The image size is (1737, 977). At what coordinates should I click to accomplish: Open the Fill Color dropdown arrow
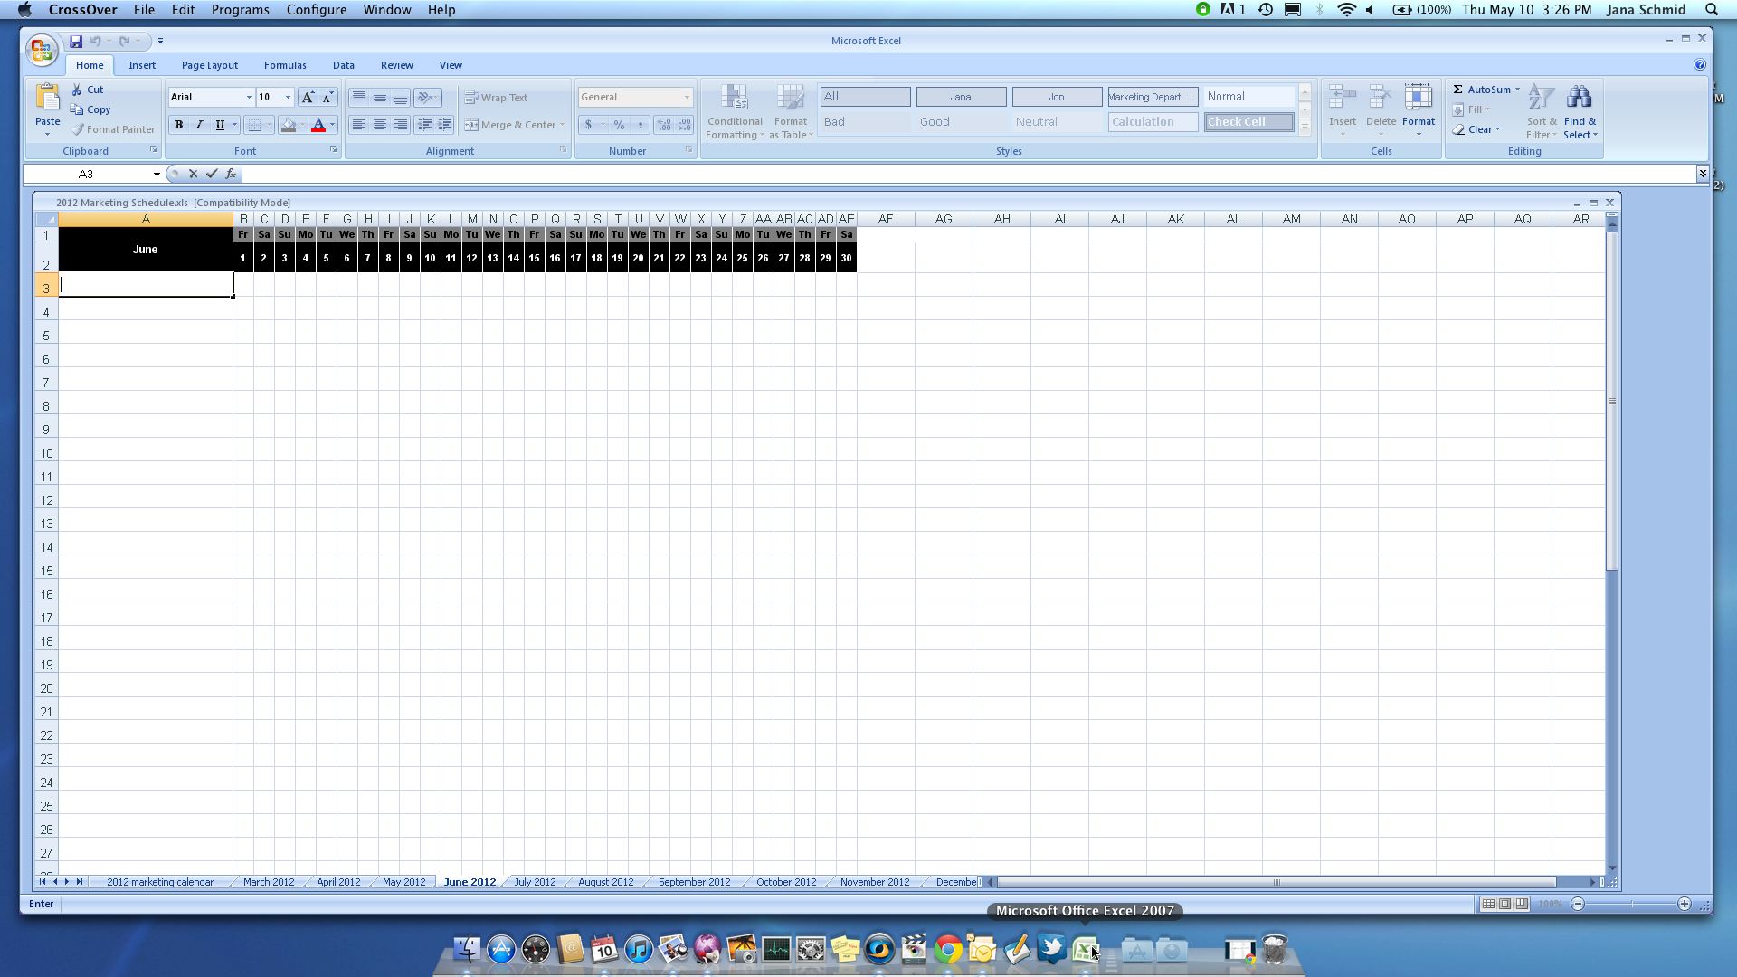301,125
